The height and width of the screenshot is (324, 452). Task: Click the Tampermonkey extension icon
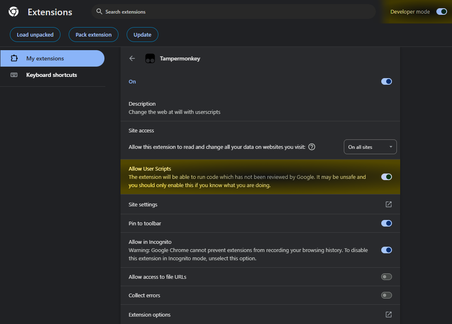[150, 58]
